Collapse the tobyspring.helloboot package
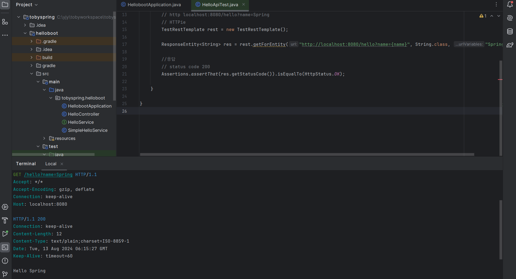This screenshot has width=516, height=279. point(51,98)
